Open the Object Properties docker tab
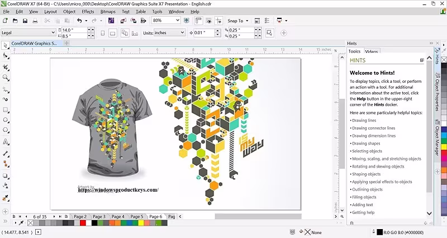This screenshot has height=238, width=447. coord(437,92)
